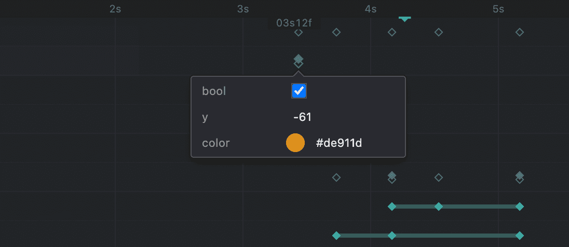Jump to the 5s ruler mark
This screenshot has width=569, height=247.
coord(498,9)
